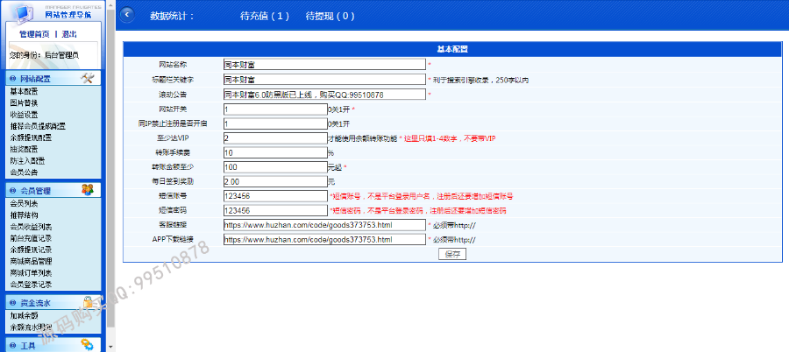Collapse the 网站配置 section via its bullet

pyautogui.click(x=12, y=79)
